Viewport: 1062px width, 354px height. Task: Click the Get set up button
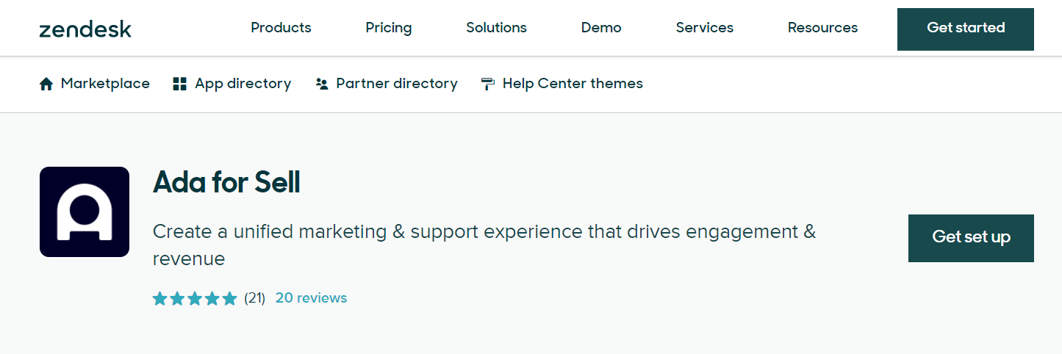(971, 238)
